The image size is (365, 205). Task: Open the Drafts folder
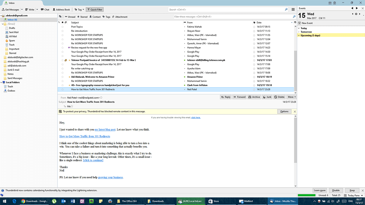pos(12,28)
